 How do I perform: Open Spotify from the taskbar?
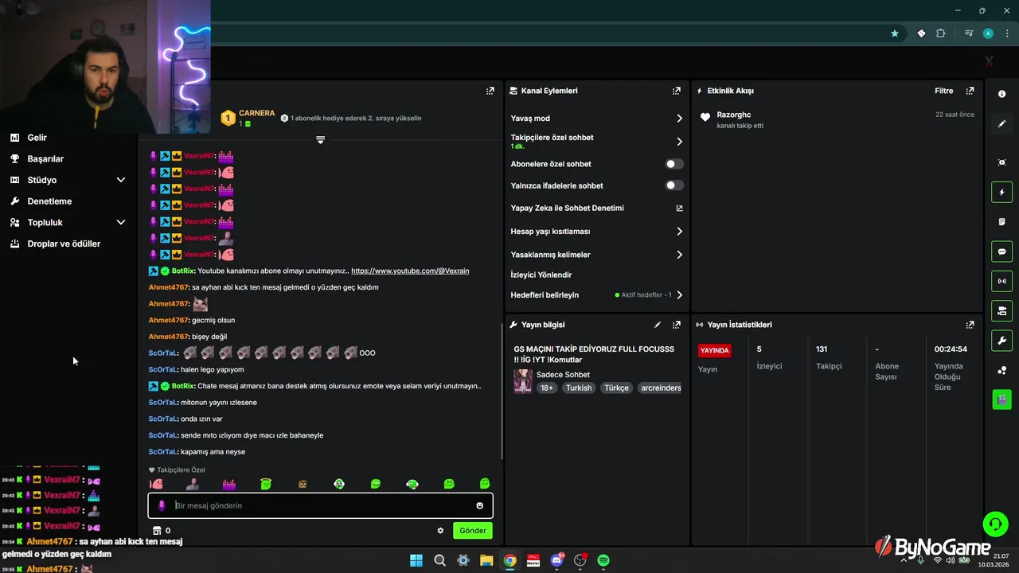pyautogui.click(x=603, y=560)
